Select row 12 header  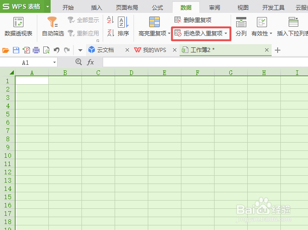[8, 172]
